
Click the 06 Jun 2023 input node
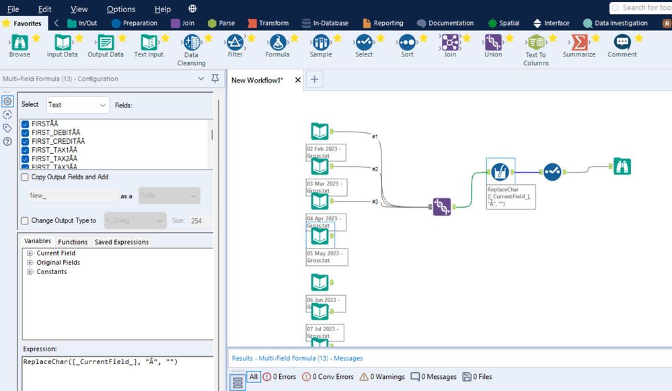click(320, 282)
